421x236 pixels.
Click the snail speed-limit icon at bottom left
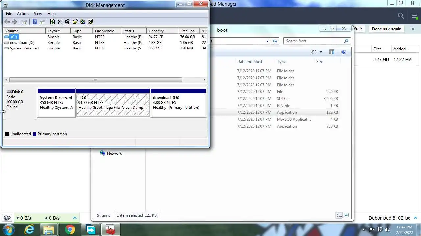(6, 218)
